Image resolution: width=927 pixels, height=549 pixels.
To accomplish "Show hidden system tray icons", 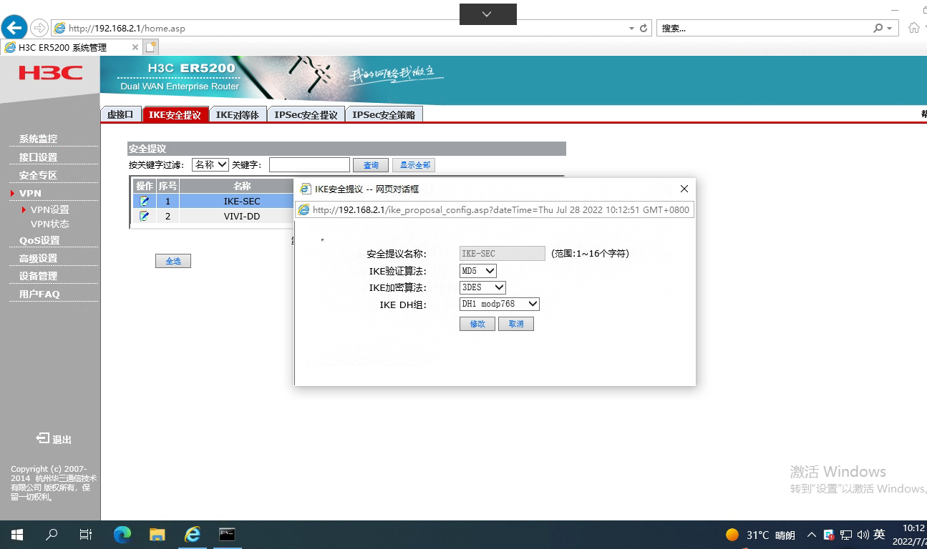I will (x=812, y=535).
